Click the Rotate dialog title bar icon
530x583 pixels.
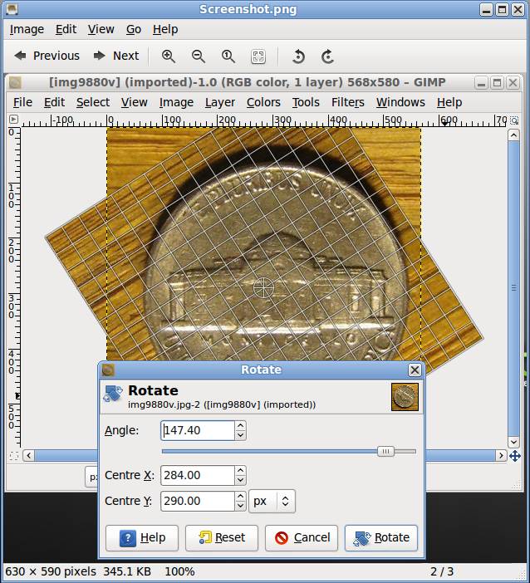[x=108, y=370]
